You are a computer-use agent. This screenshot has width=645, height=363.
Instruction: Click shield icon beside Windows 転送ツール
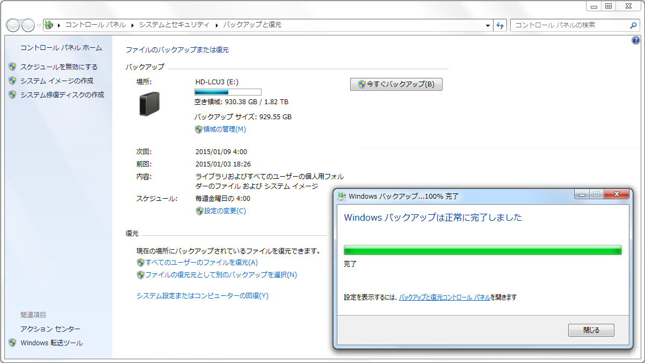(12, 343)
